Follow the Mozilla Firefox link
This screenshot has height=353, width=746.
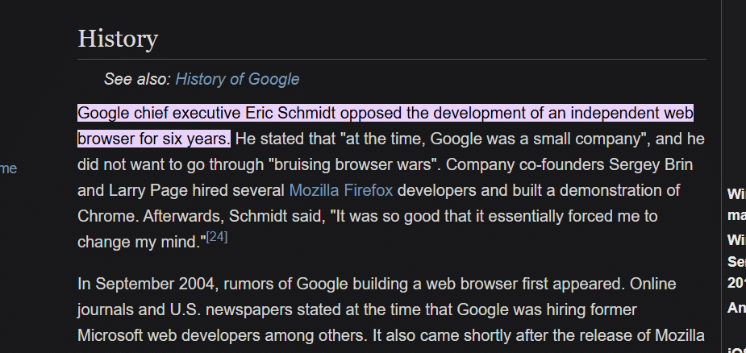(341, 190)
